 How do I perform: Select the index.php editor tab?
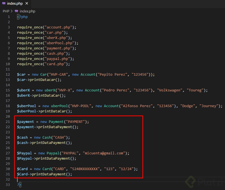(15, 4)
